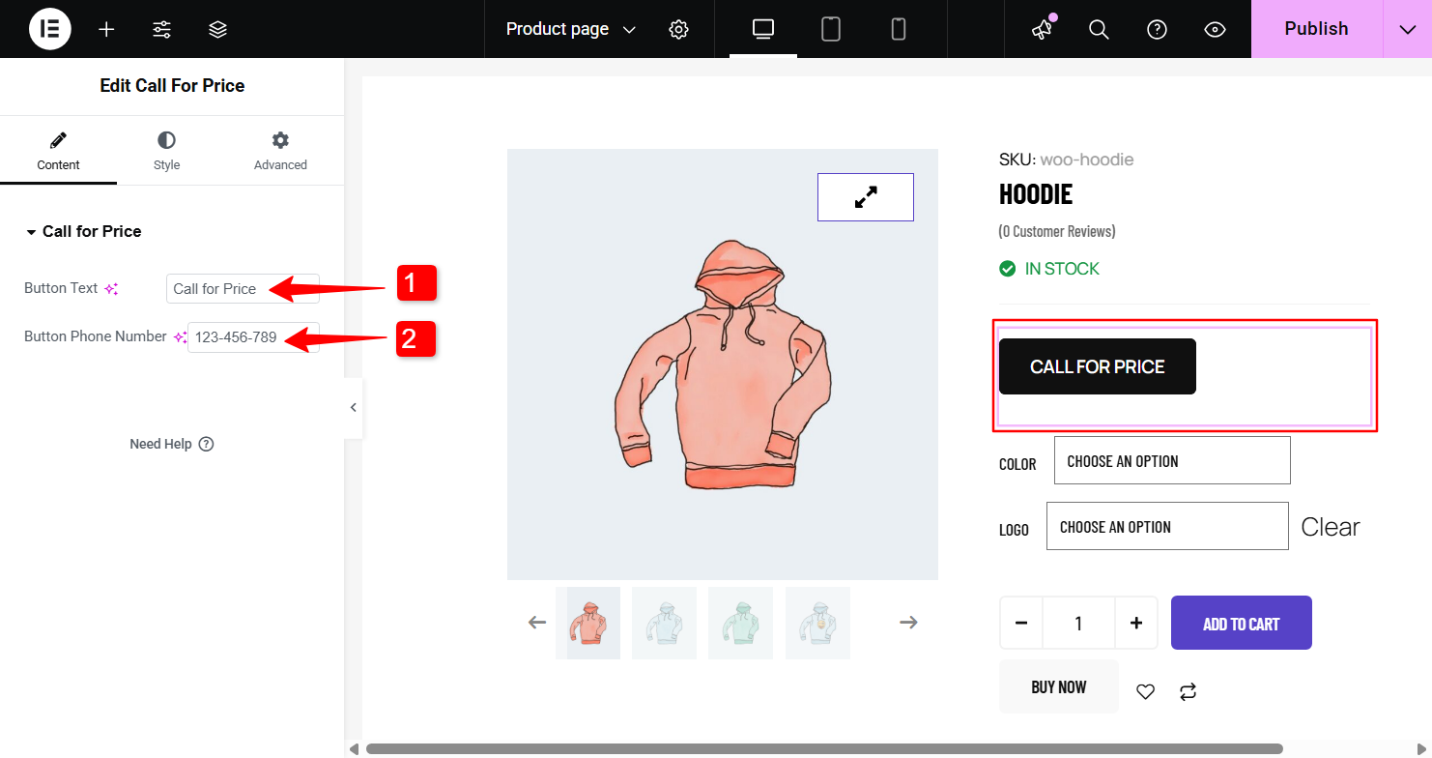Image resolution: width=1432 pixels, height=758 pixels.
Task: Select the white hoodie thumbnail
Action: 664,623
